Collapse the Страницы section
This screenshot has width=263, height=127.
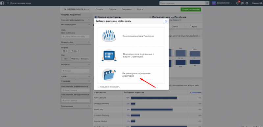tap(76, 81)
